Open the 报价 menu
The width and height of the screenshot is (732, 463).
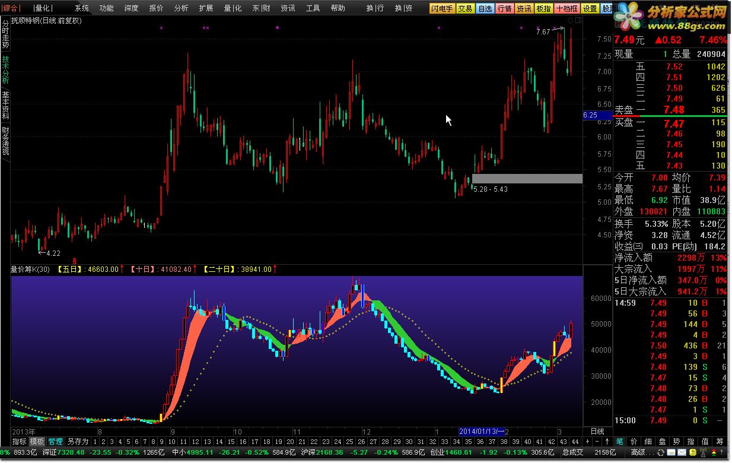[157, 8]
